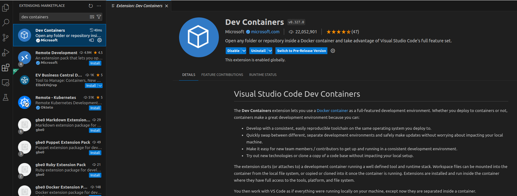Install the Remote Development extension
This screenshot has height=196, width=517.
pos(95,63)
